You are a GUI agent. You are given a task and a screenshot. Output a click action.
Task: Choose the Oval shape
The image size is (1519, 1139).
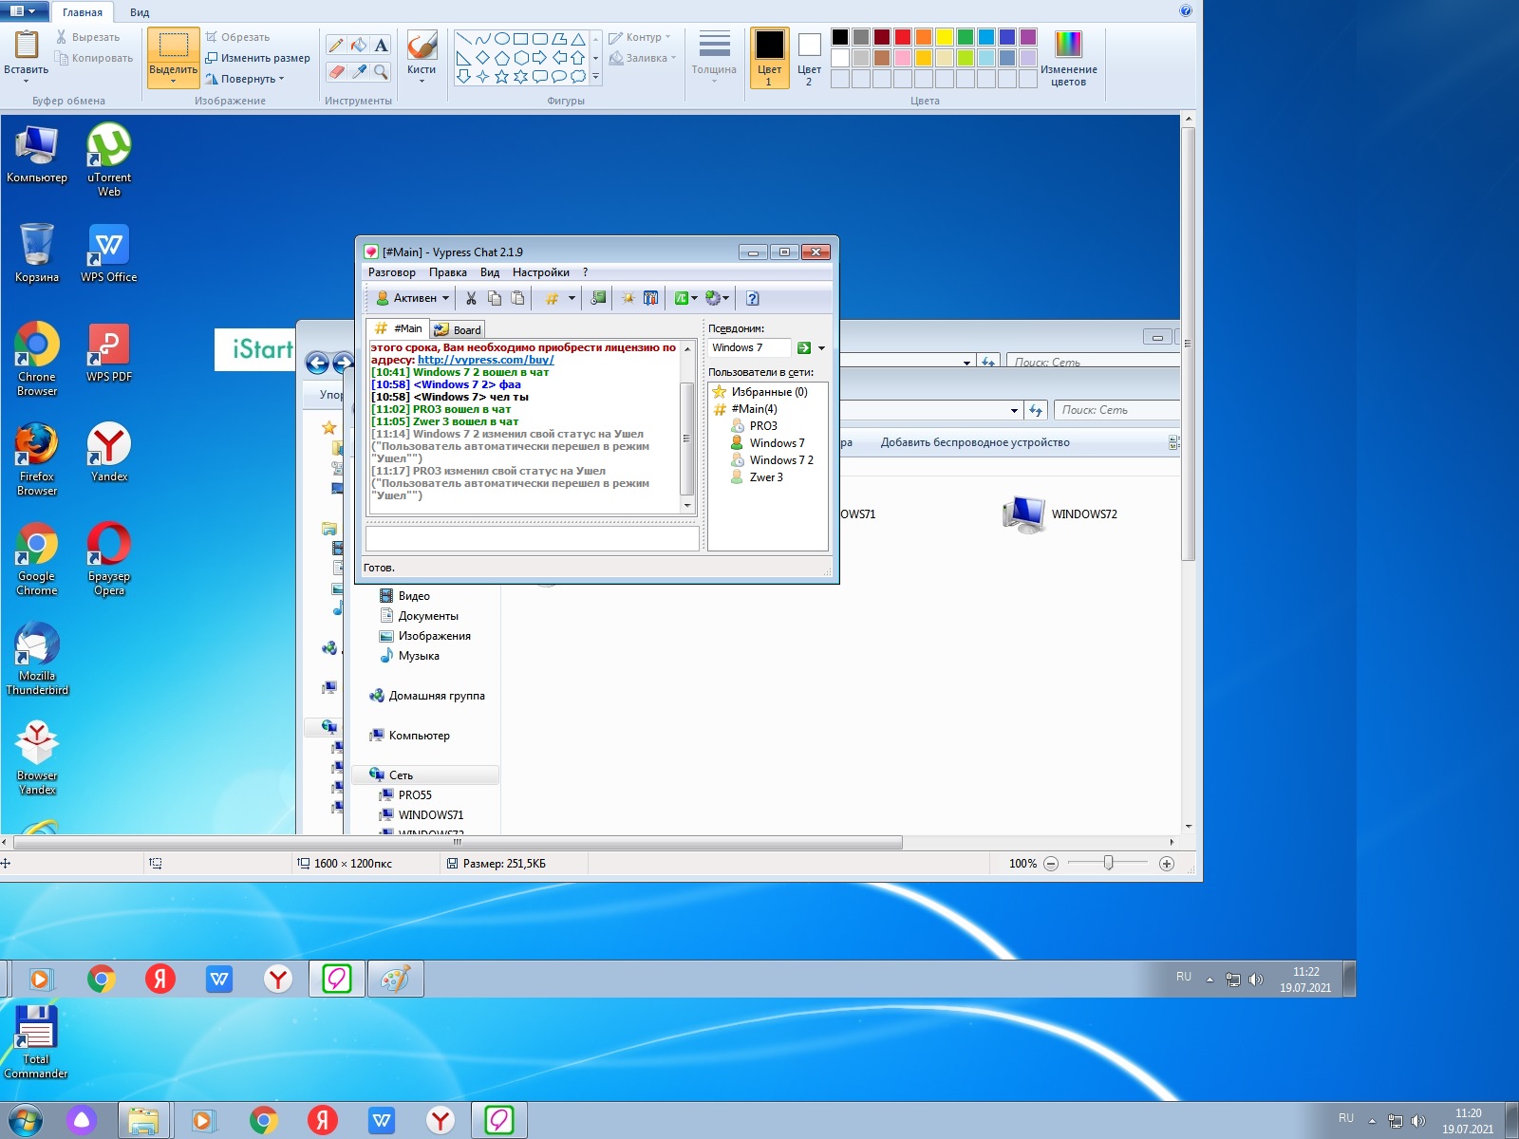pos(502,39)
